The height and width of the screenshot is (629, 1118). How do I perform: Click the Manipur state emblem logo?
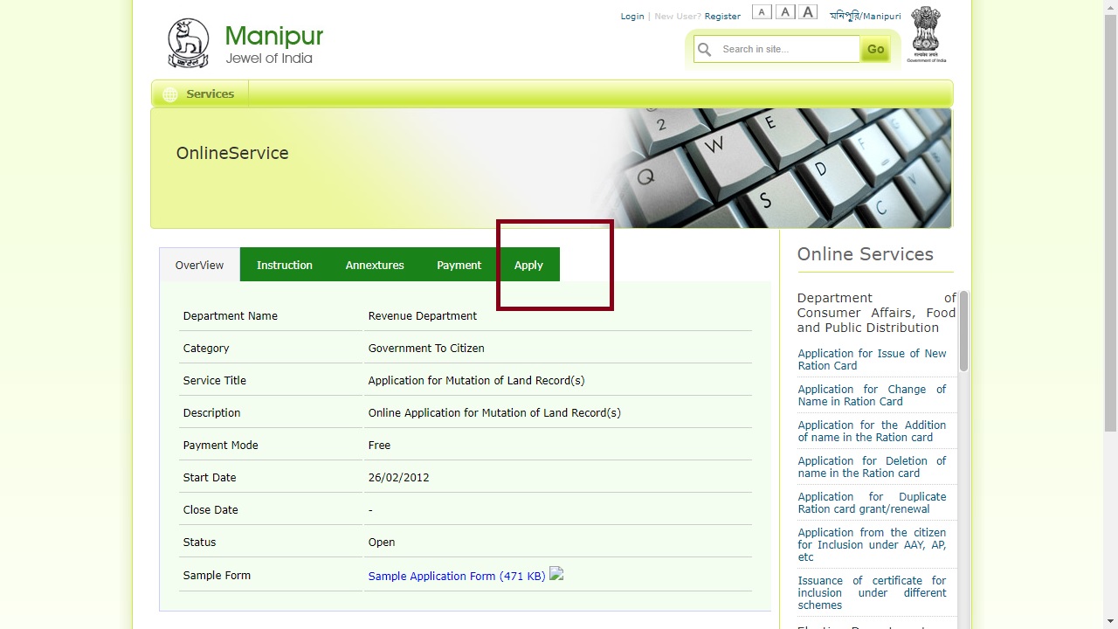point(188,43)
